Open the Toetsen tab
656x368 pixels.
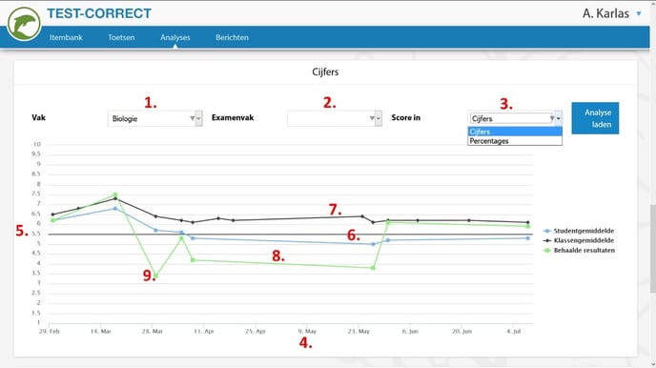click(x=121, y=37)
